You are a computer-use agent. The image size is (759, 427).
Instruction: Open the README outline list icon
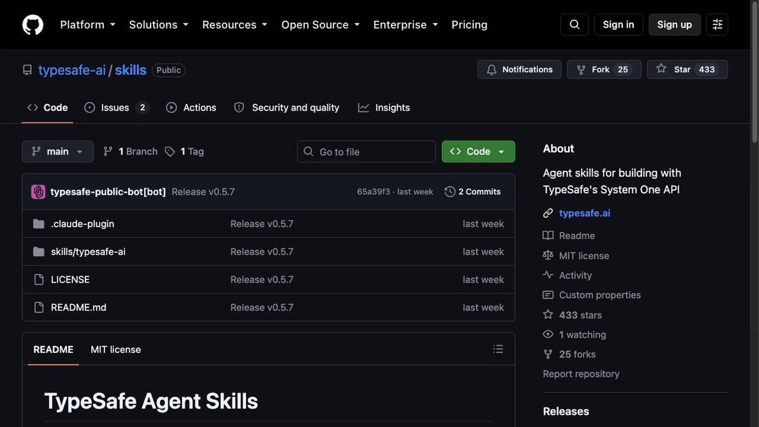tap(498, 349)
